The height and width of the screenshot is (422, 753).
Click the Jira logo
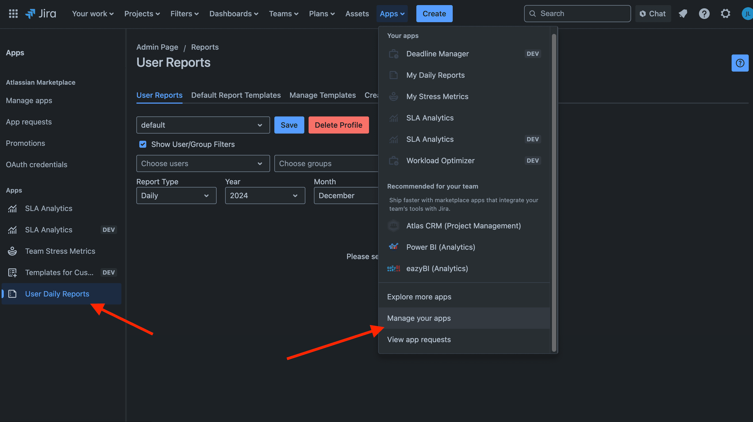point(41,13)
